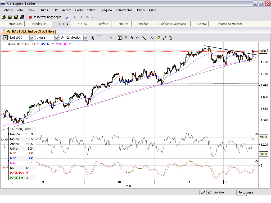The height and width of the screenshot is (203, 271).
Task: Click the MAE 200 indicator label
Action: point(62,44)
